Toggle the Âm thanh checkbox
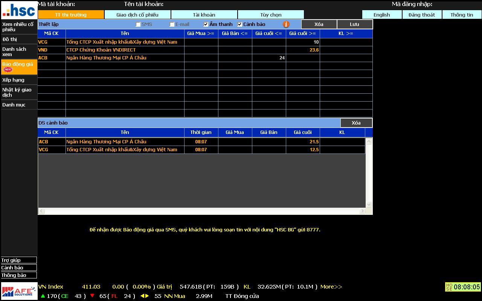Screen dimensions: 482x301 pyautogui.click(x=206, y=24)
